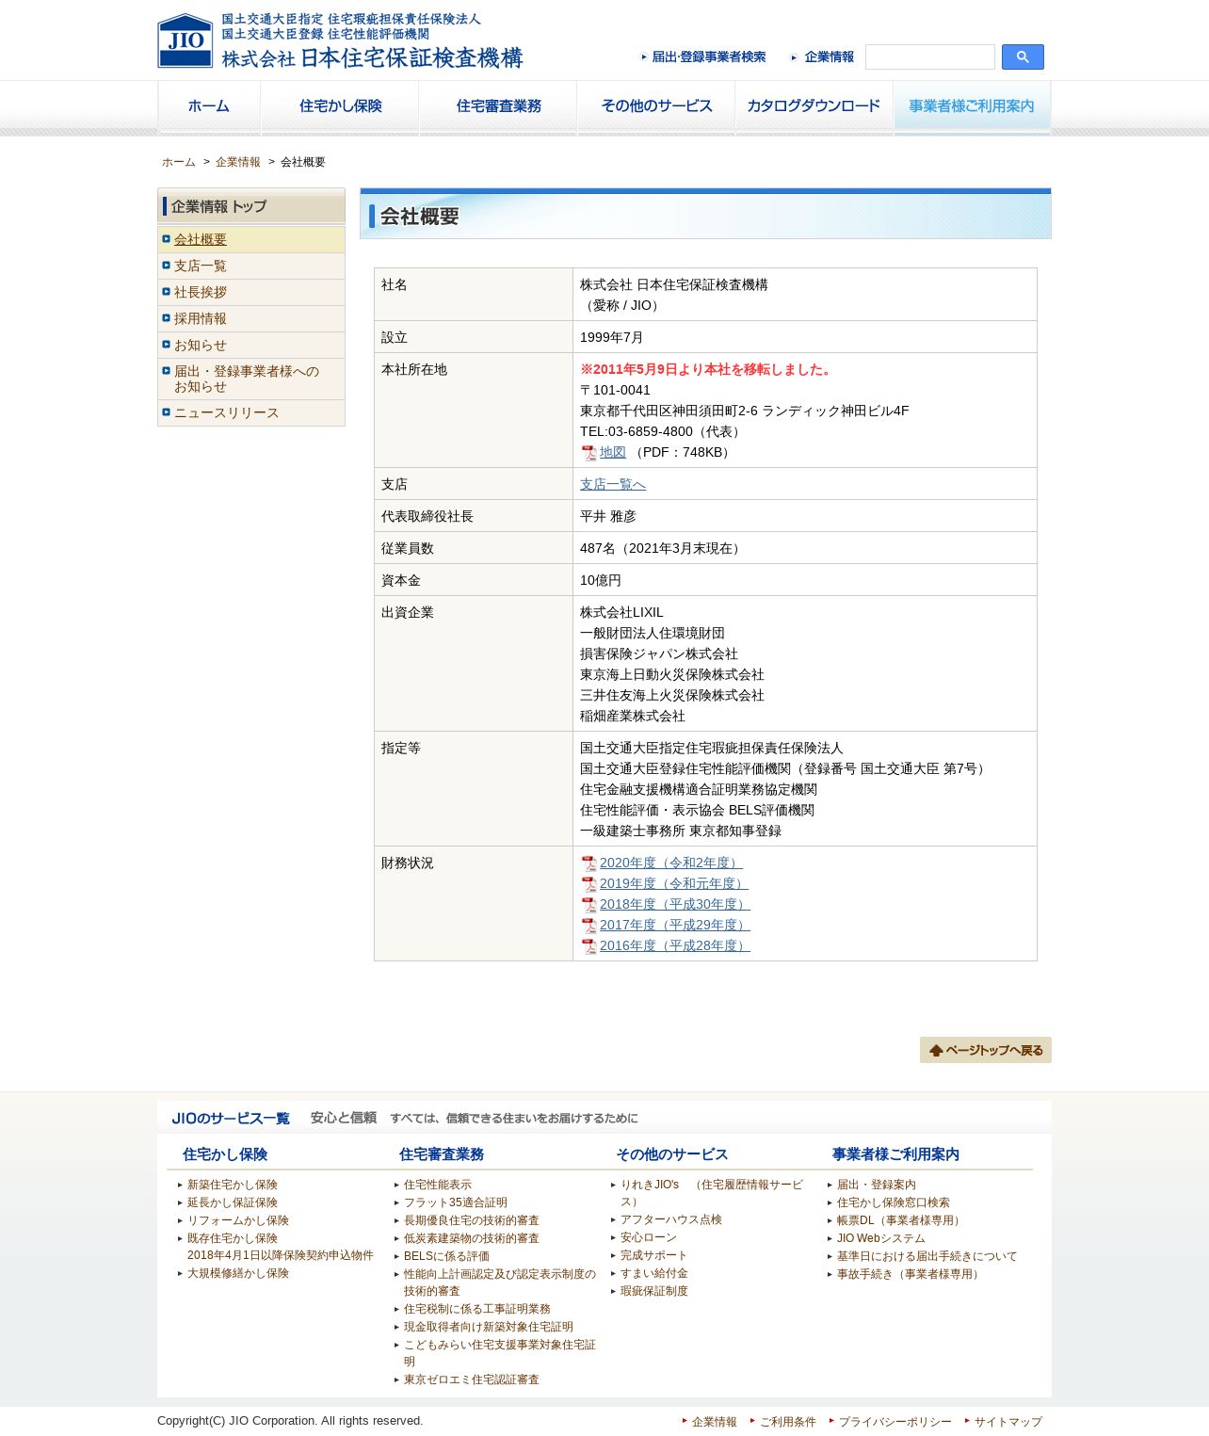This screenshot has width=1209, height=1436.
Task: Open 住宅かし保険窓口検索 footer link
Action: 894,1203
